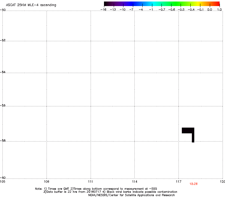Viewport: 225px width, 197px height.
Task: Click the 111 longitude axis label
Action: click(90, 182)
